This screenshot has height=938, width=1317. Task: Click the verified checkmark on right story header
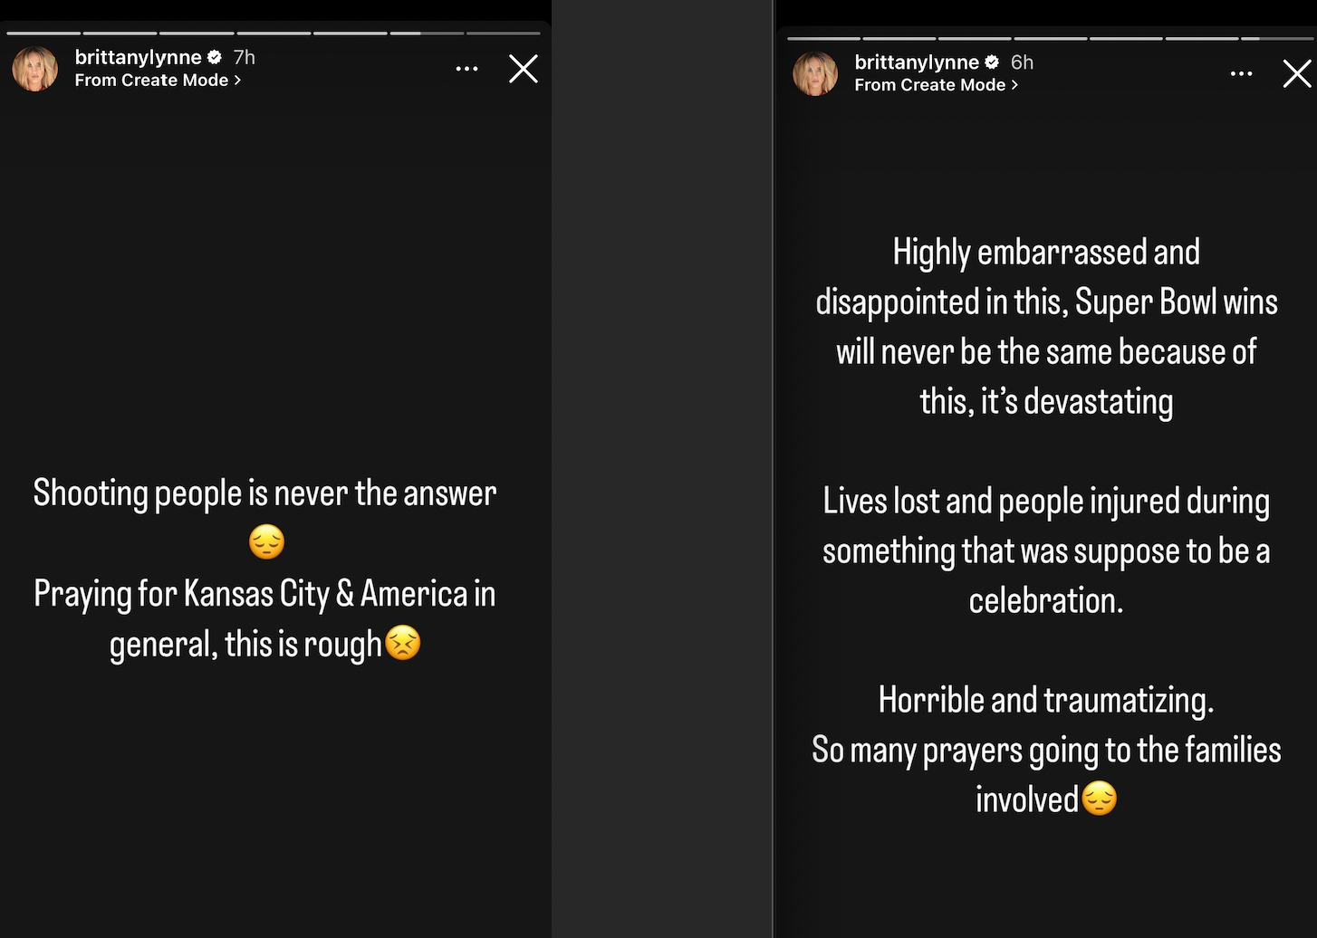coord(991,62)
